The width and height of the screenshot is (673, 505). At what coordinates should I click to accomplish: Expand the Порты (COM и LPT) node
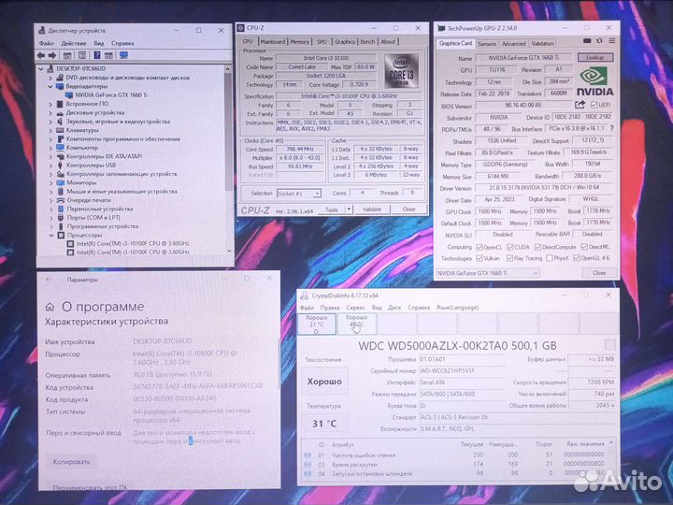click(51, 218)
